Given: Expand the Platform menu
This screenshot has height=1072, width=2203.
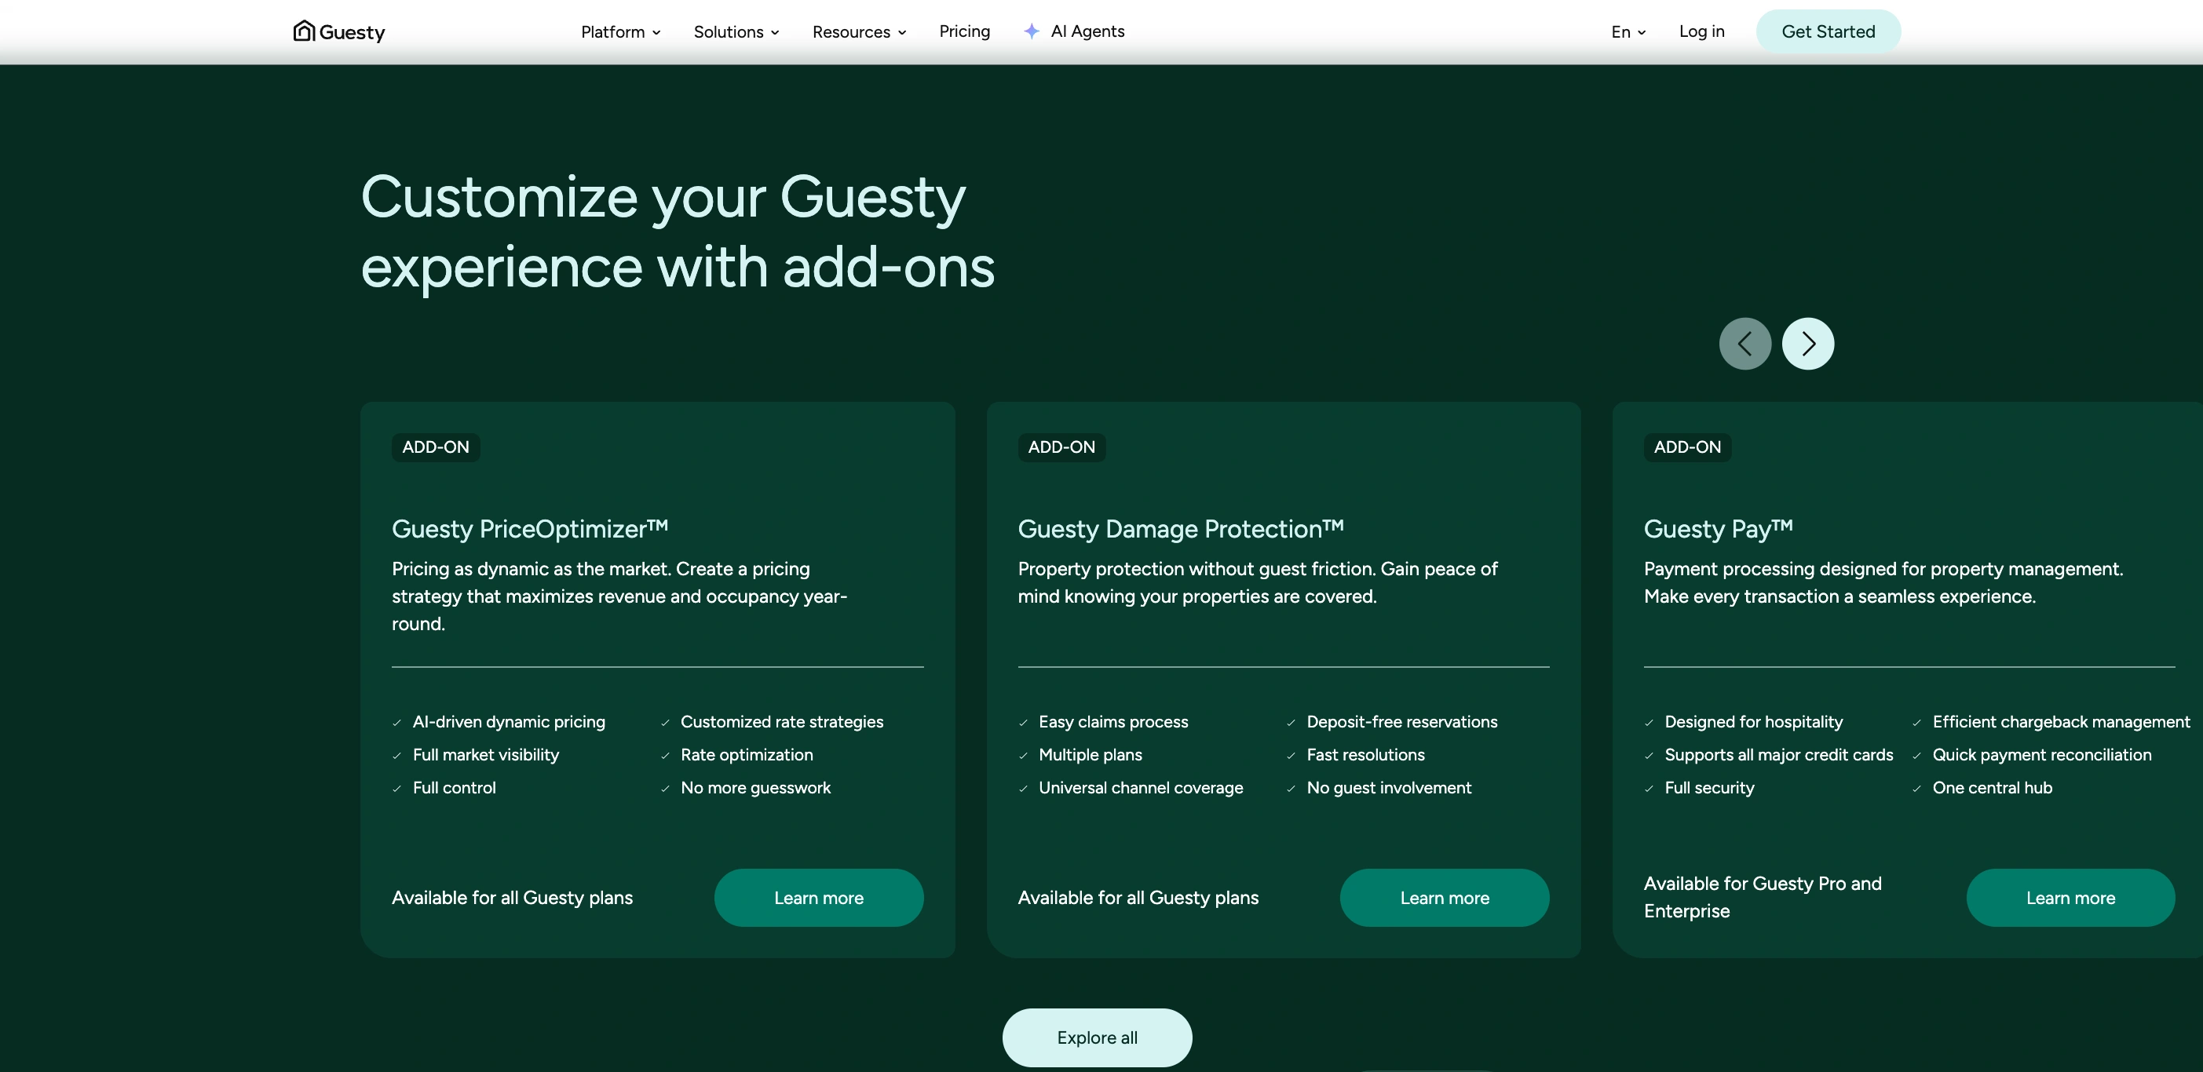Looking at the screenshot, I should point(620,31).
